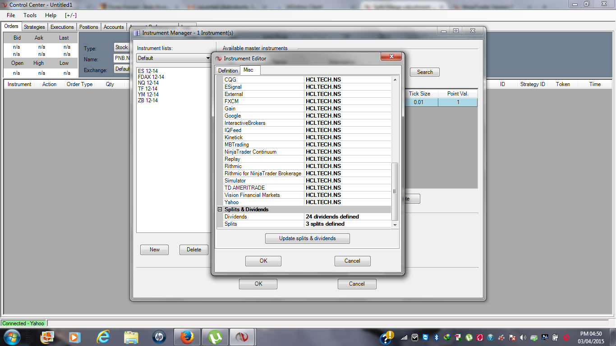Click the Instrument Manager window title icon
This screenshot has width=616, height=346.
coord(137,33)
